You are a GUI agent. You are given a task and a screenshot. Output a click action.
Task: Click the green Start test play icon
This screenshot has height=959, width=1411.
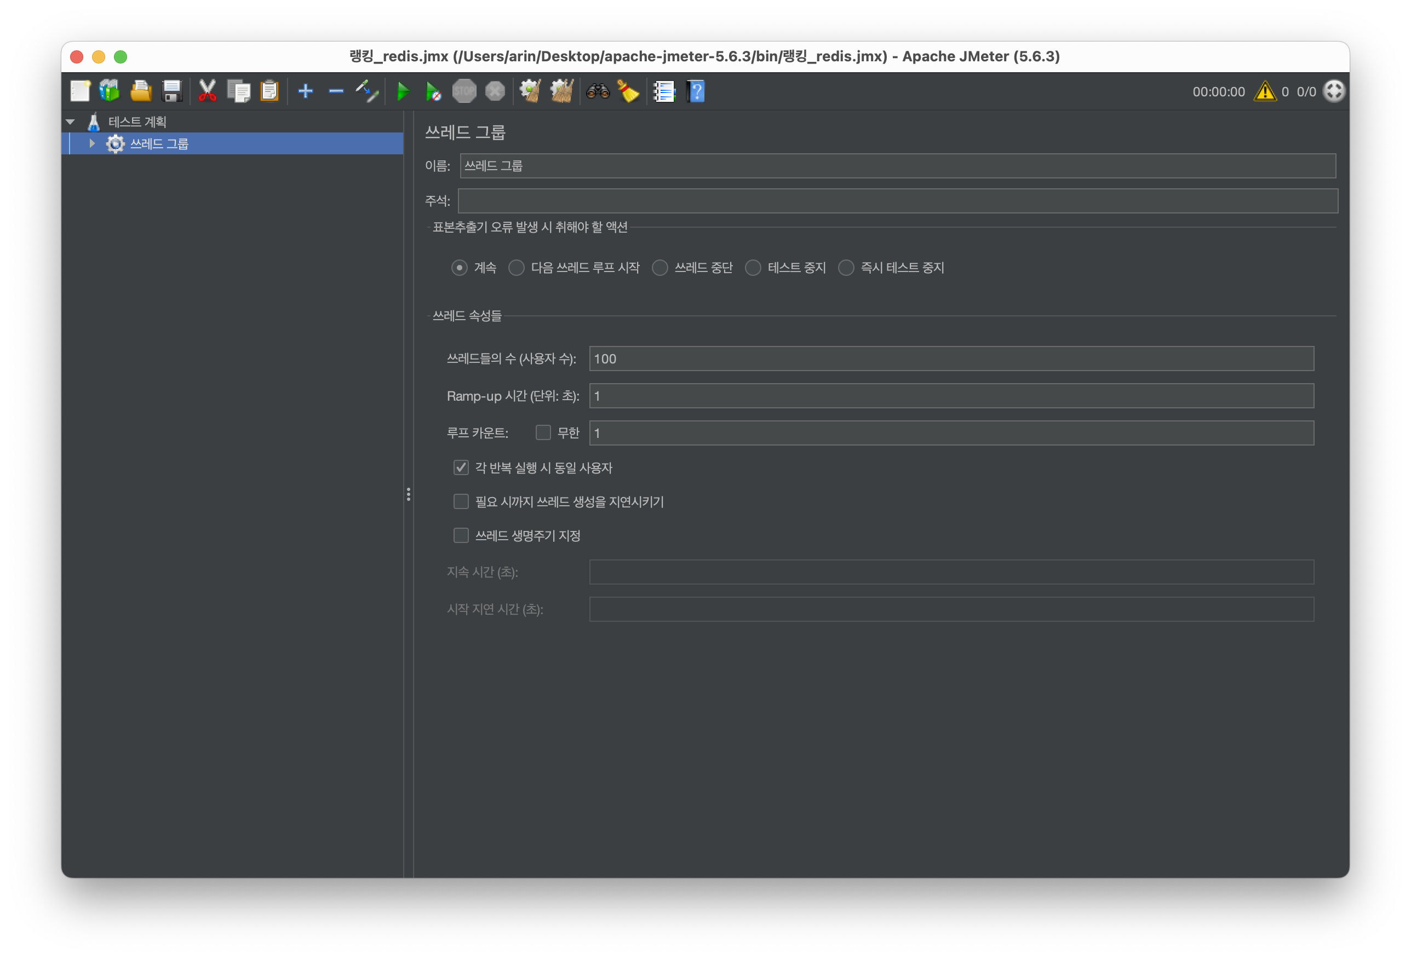[403, 91]
